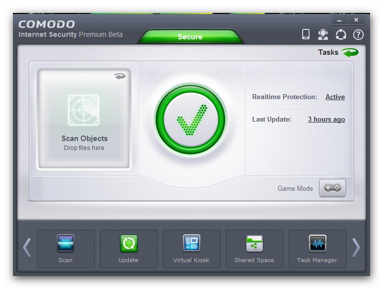The width and height of the screenshot is (383, 289).
Task: Minimize the Comodo window
Action: tap(339, 20)
